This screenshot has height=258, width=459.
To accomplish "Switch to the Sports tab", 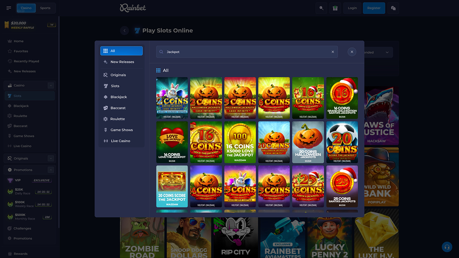I will (45, 8).
